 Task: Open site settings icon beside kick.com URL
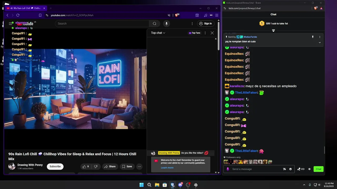(x=225, y=8)
